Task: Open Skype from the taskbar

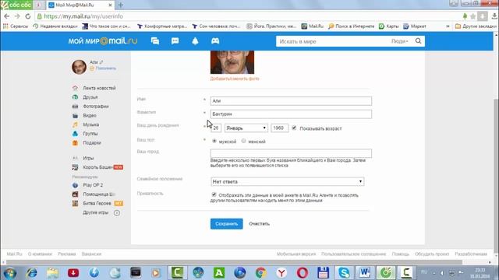Action: click(x=344, y=273)
